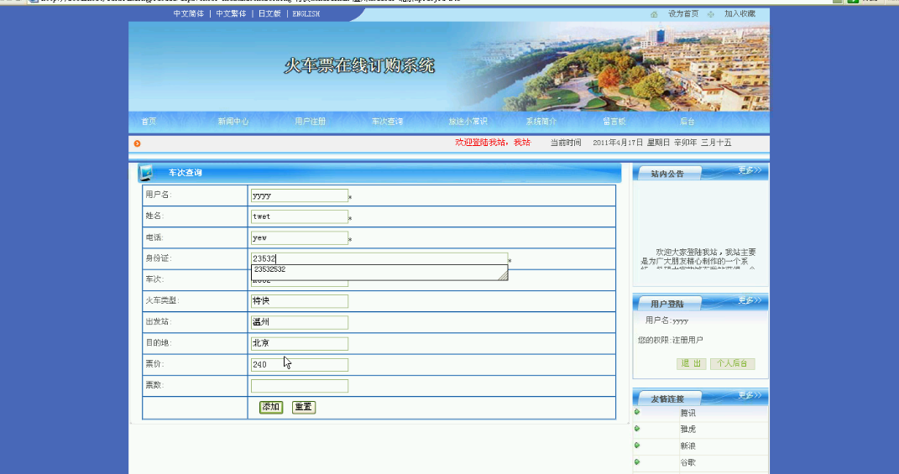Click the bookmark icon beside 加入收藏
This screenshot has height=474, width=899.
click(x=711, y=14)
